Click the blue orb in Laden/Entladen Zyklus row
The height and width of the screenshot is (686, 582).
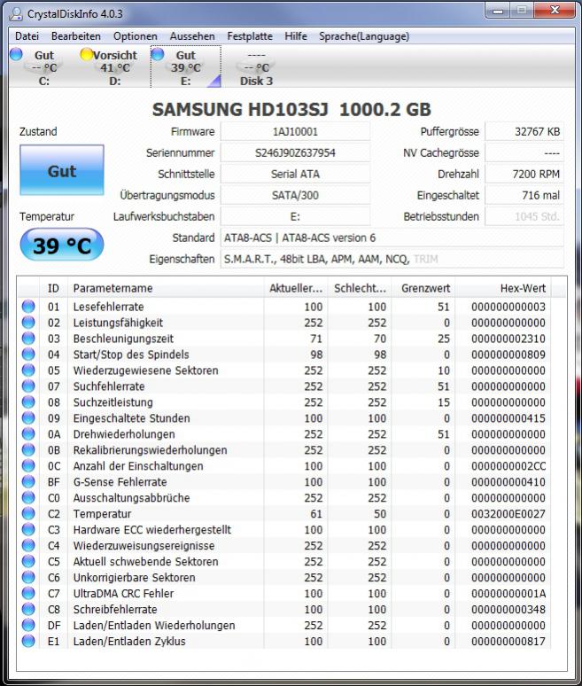pyautogui.click(x=28, y=641)
